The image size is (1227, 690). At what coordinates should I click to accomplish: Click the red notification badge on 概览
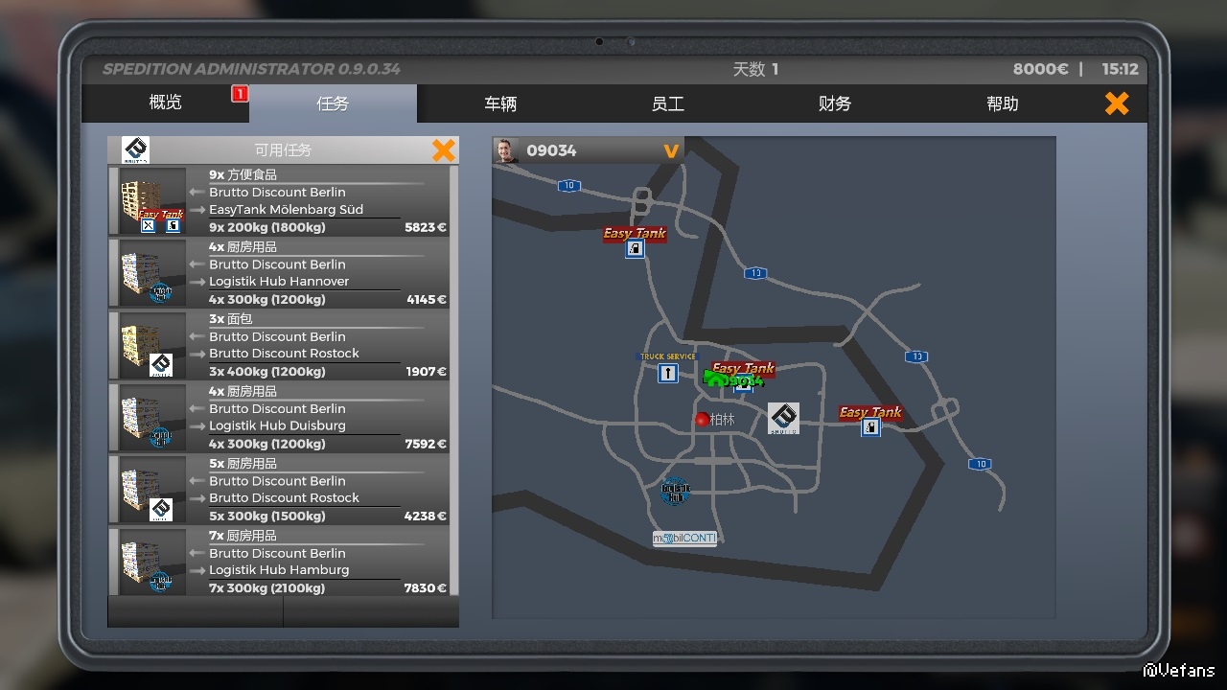coord(240,93)
